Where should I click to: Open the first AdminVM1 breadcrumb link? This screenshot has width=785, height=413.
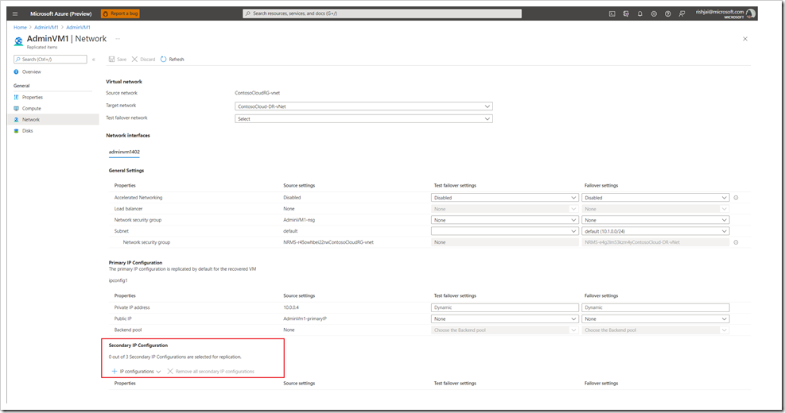[46, 28]
